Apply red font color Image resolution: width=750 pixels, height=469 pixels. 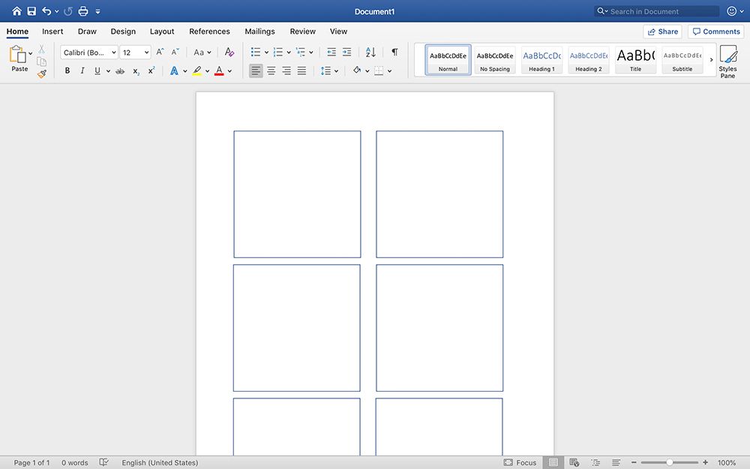(219, 71)
